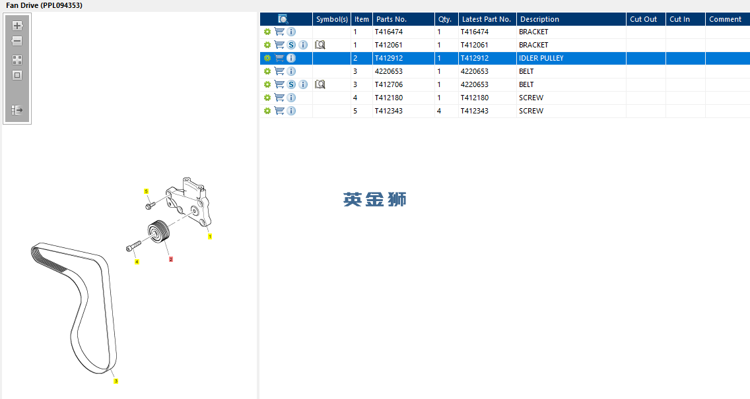Open info for T412180 SCREW
The image size is (750, 399).
(x=291, y=98)
